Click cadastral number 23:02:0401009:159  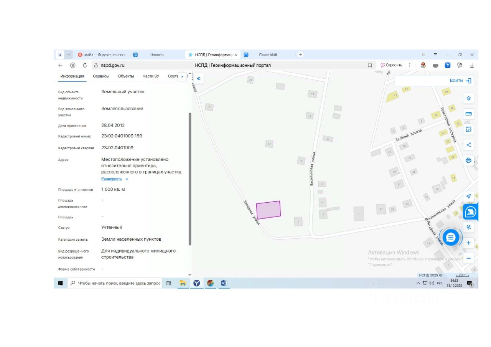[122, 136]
